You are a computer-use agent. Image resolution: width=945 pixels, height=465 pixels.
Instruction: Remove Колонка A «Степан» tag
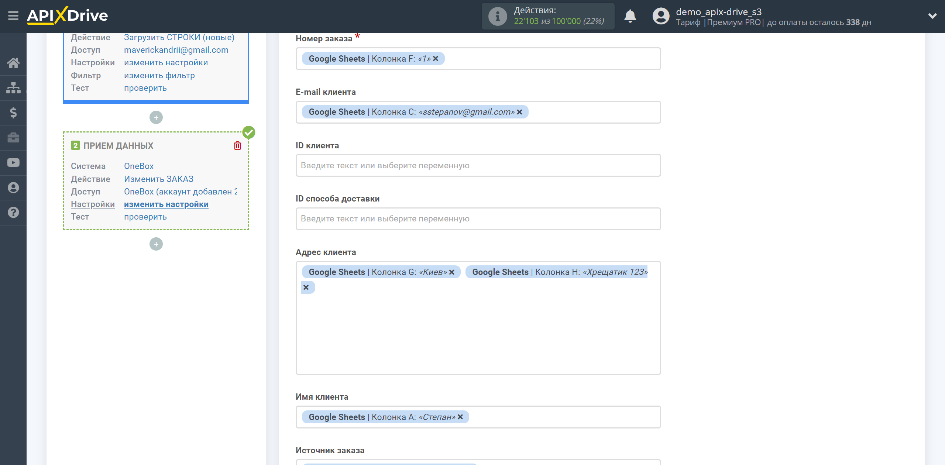coord(460,417)
